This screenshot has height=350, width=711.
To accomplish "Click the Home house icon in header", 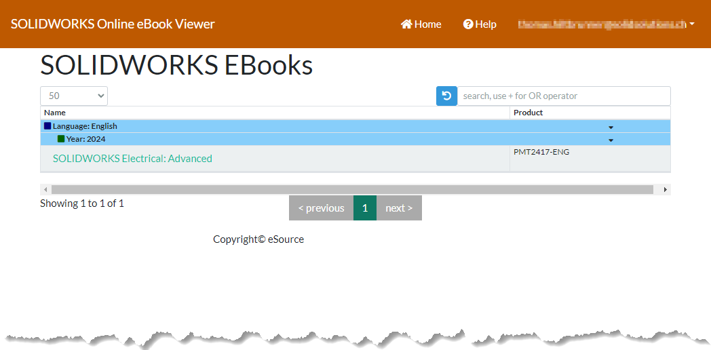I will (407, 24).
